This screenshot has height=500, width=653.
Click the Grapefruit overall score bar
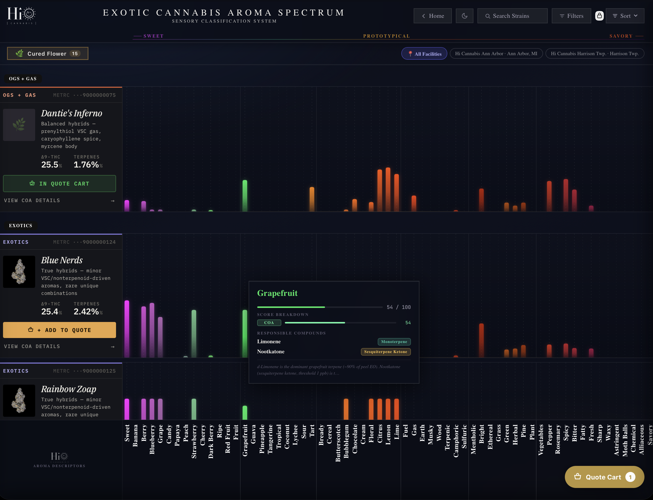(x=320, y=307)
